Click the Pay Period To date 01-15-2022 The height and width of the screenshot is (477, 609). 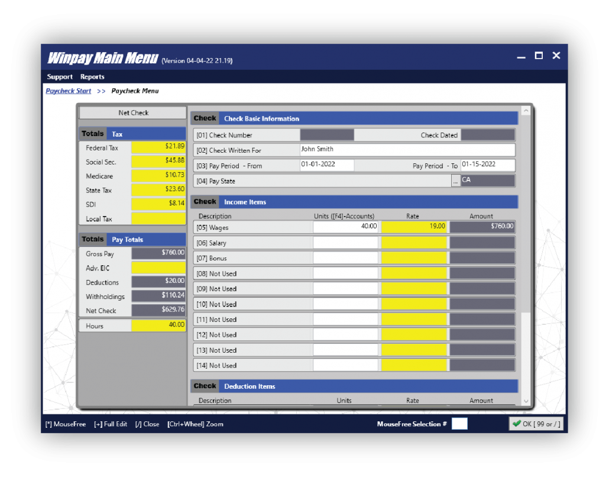pyautogui.click(x=488, y=165)
